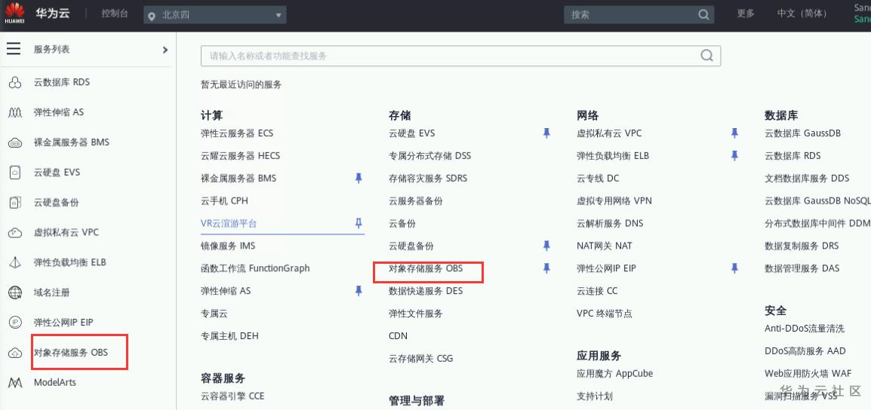This screenshot has width=871, height=410.
Task: Unpin 裸金属服务器 BMS from favorites
Action: pos(359,178)
